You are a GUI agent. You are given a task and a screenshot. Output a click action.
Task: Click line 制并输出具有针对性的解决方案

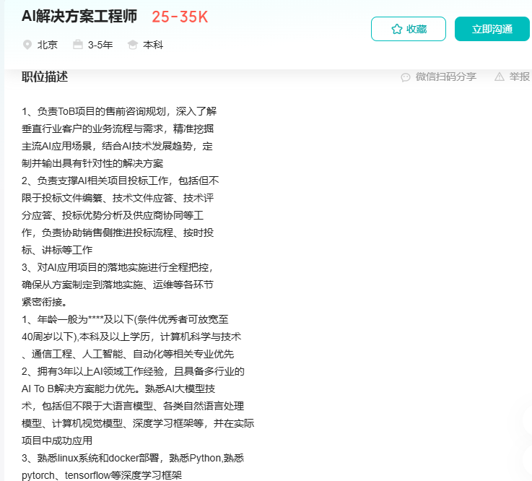click(x=92, y=163)
